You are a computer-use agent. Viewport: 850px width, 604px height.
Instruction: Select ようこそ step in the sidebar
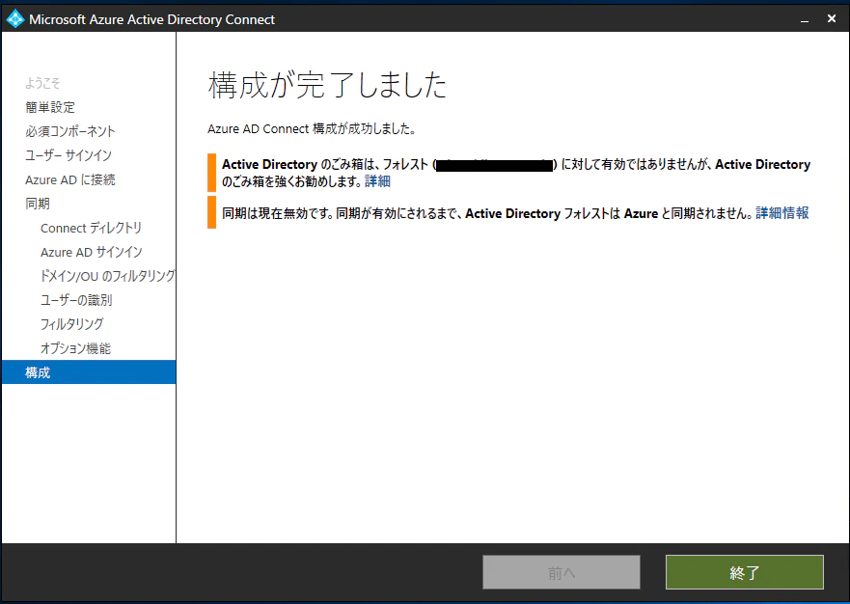42,83
